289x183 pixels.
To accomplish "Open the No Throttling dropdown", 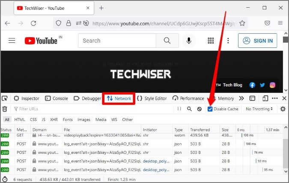I will (259, 109).
